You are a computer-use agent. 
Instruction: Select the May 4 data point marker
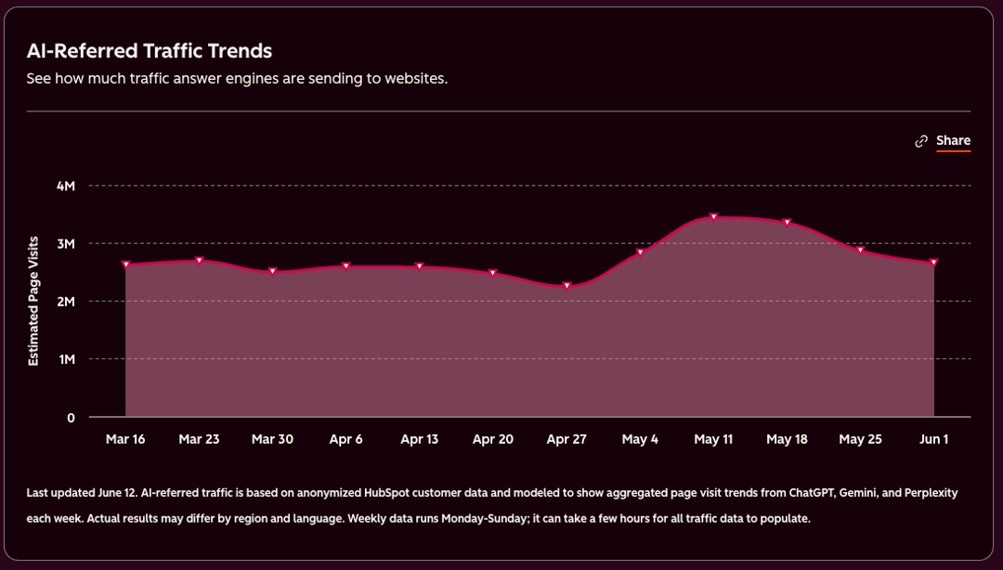(x=640, y=253)
